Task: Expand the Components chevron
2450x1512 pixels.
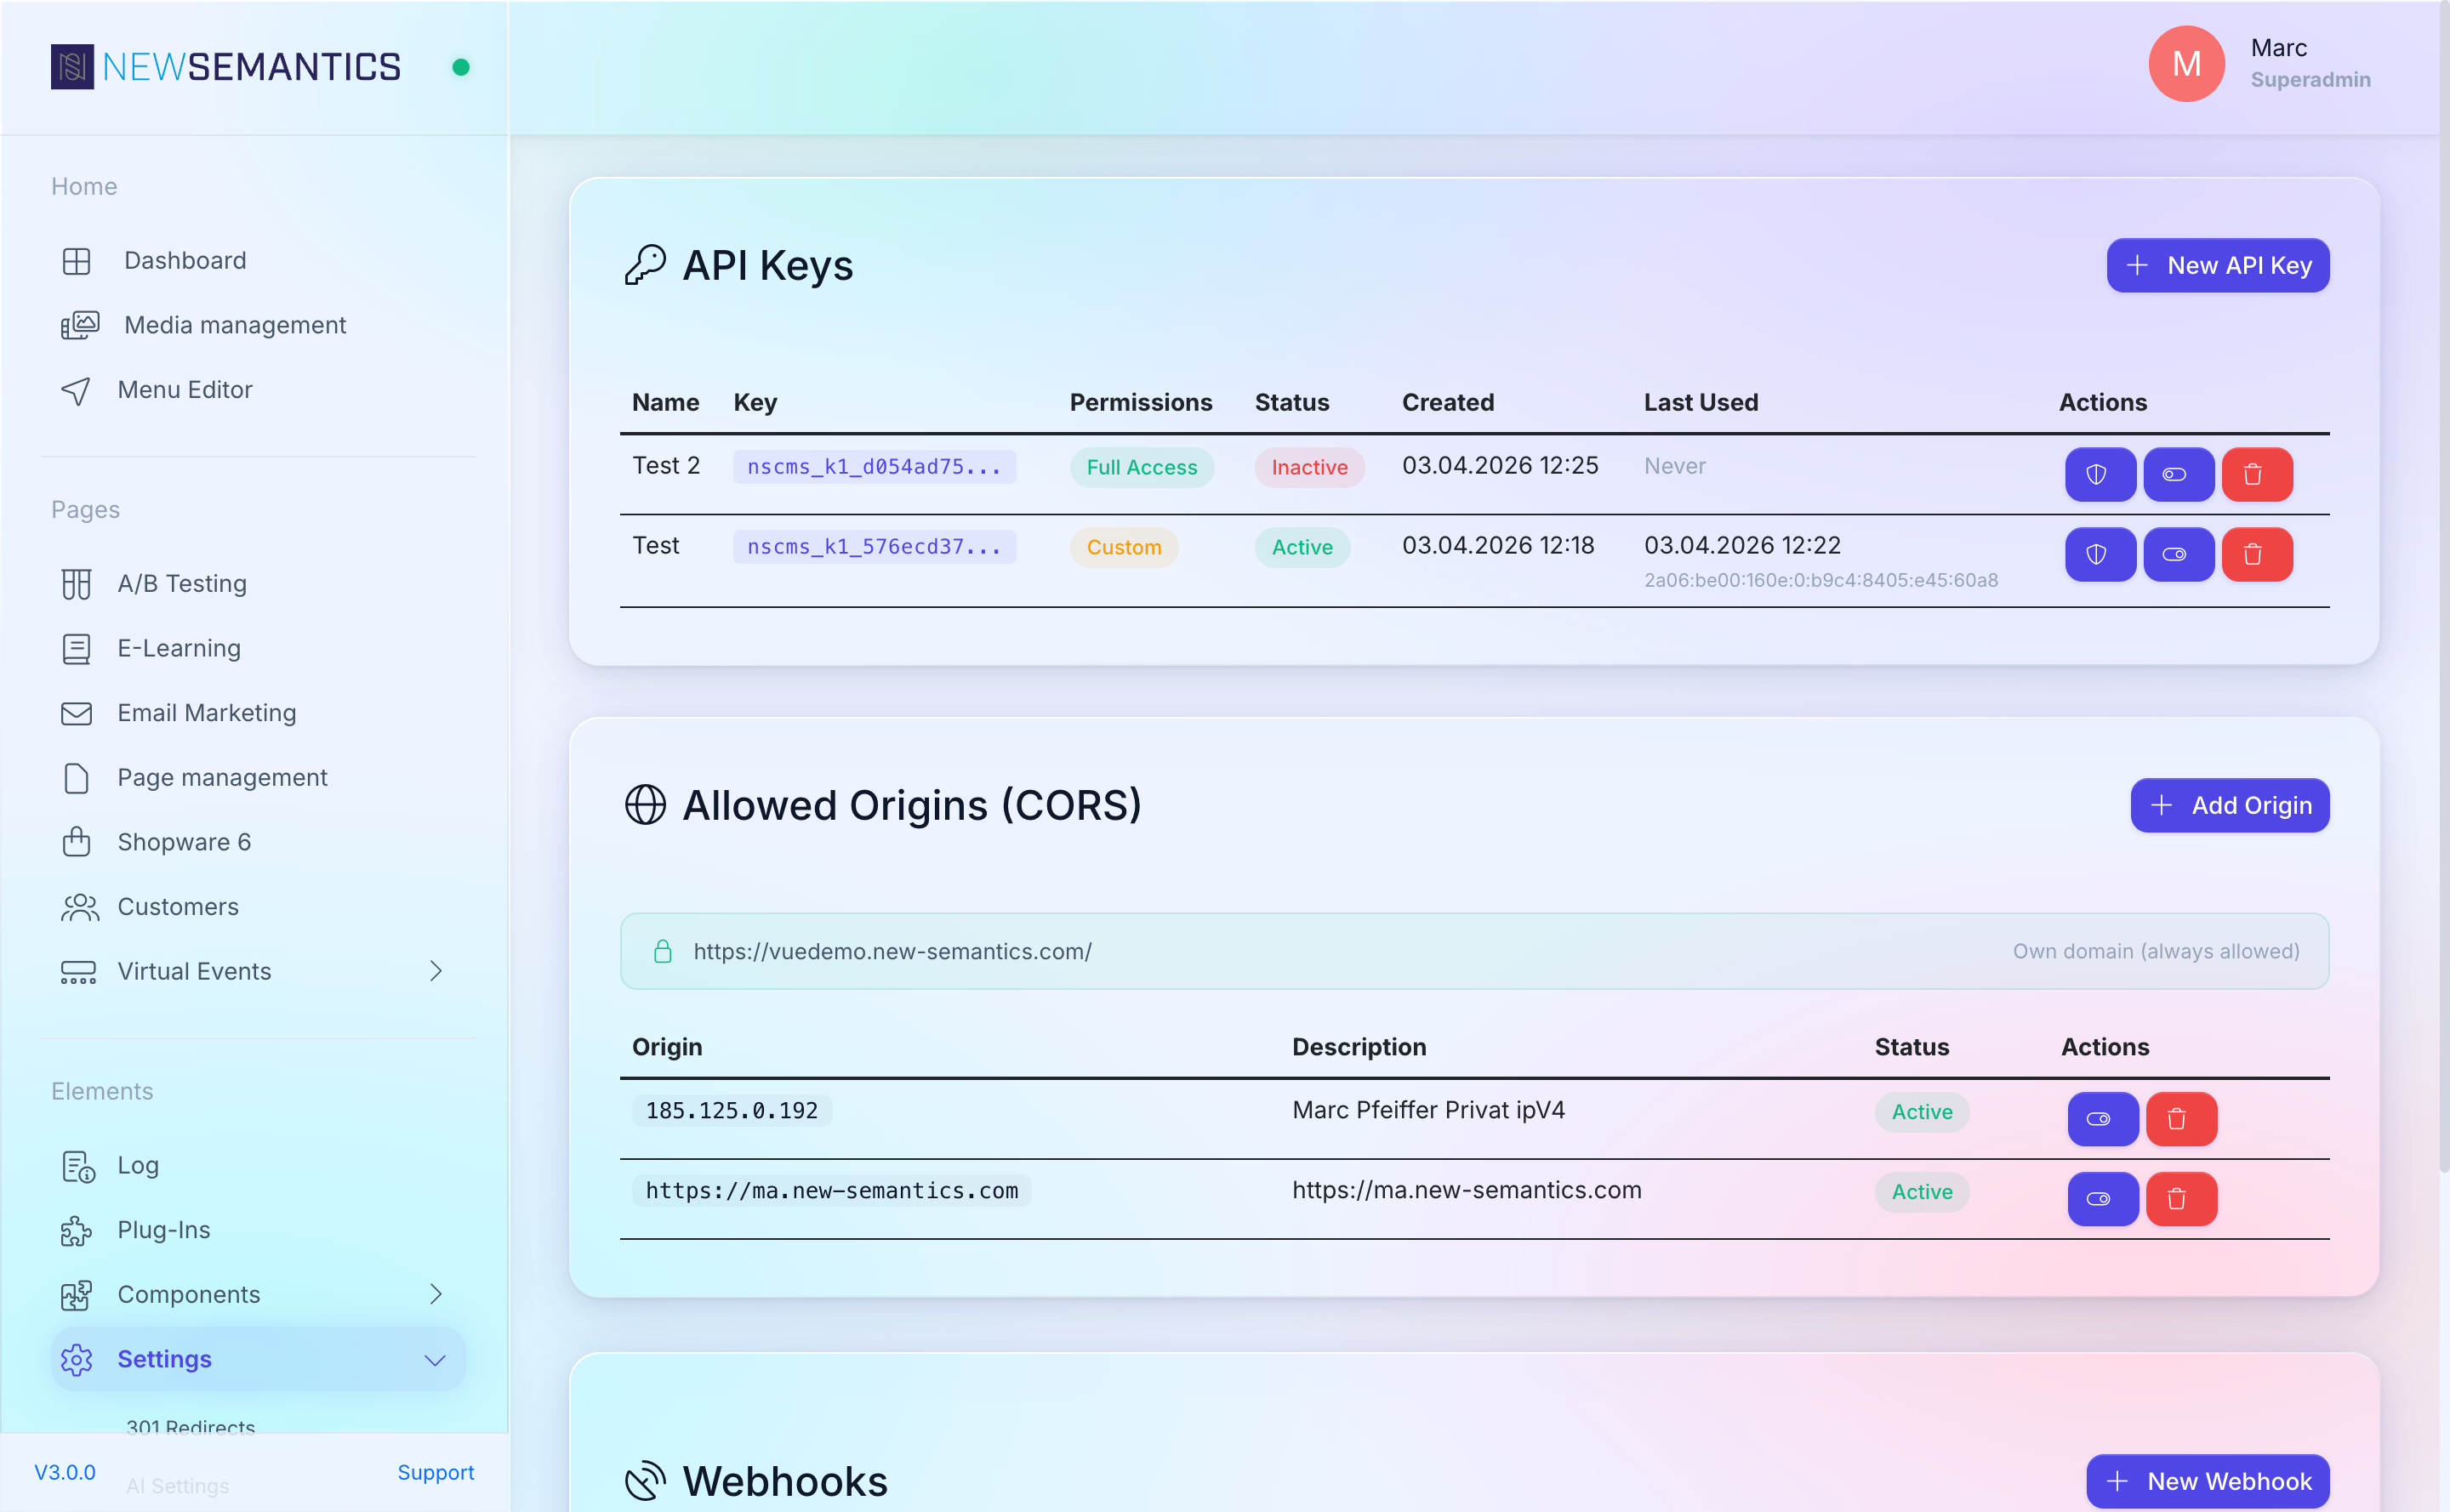Action: tap(436, 1294)
